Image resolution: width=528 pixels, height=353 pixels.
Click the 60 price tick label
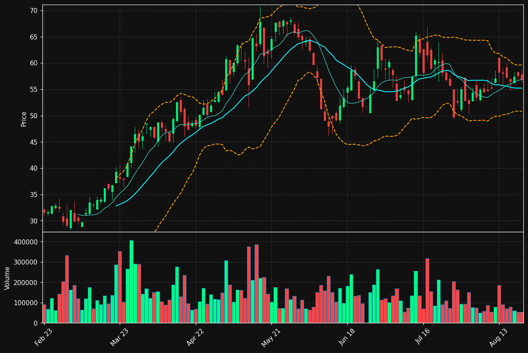[34, 63]
